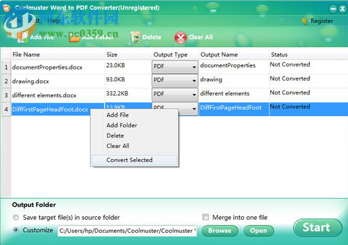Image resolution: width=348 pixels, height=245 pixels.
Task: Click row number 4 header
Action: coord(6,110)
